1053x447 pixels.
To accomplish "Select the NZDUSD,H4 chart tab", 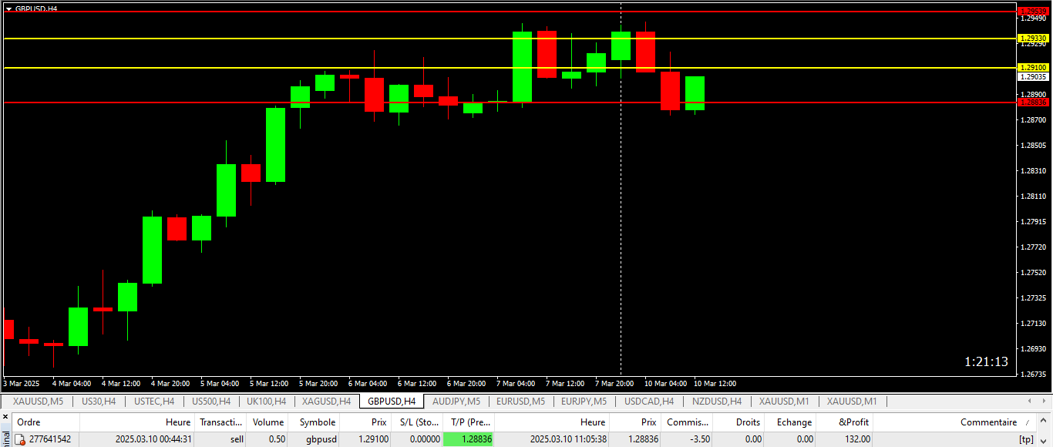I will 717,402.
